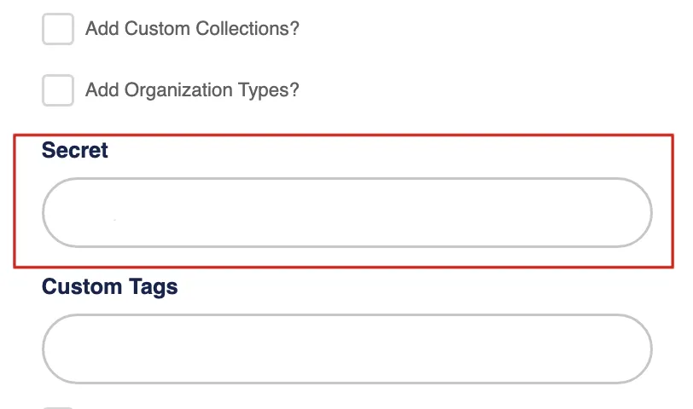Enable the Add Organization Types checkbox
The height and width of the screenshot is (409, 693).
tap(58, 90)
